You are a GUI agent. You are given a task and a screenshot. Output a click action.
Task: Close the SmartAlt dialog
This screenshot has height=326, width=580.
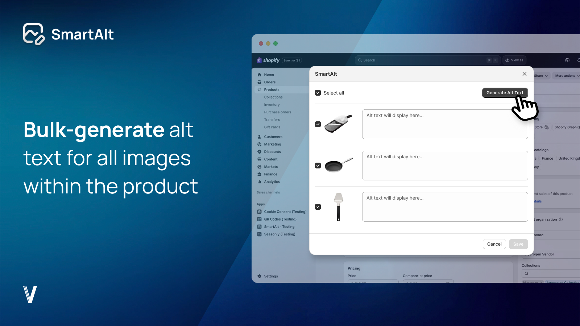click(x=524, y=74)
